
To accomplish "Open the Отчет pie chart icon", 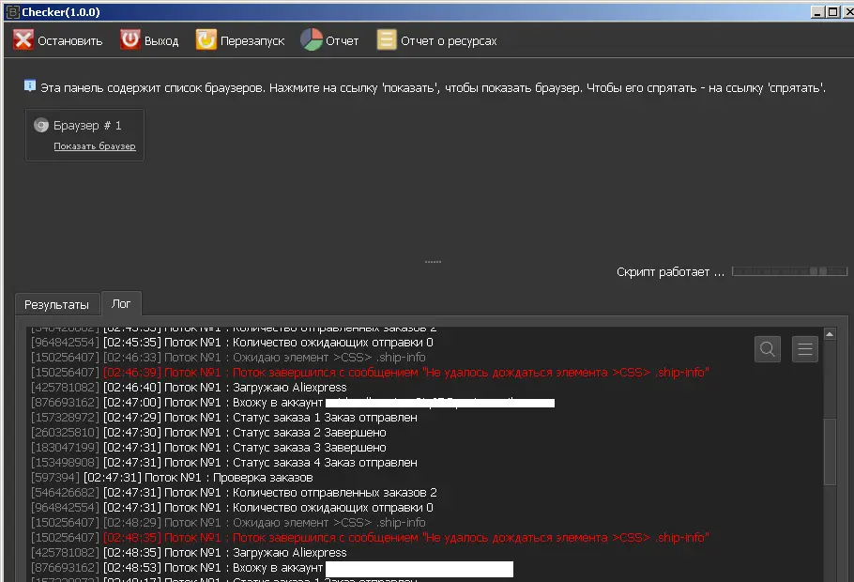I will [x=312, y=39].
